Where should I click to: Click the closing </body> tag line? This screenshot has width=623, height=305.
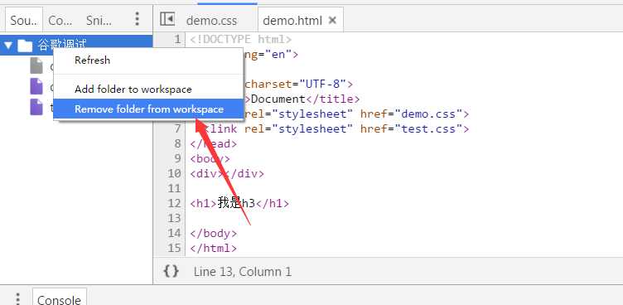coord(214,233)
